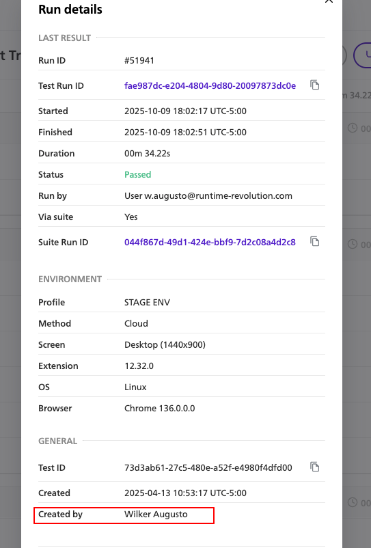
Task: Click the Duration 00m 34.22s value
Action: tap(147, 154)
